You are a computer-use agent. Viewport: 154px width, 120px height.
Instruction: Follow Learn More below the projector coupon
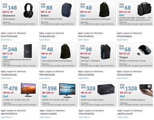124,117
